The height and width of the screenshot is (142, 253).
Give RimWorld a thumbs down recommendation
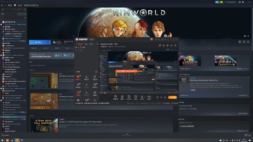click(66, 55)
